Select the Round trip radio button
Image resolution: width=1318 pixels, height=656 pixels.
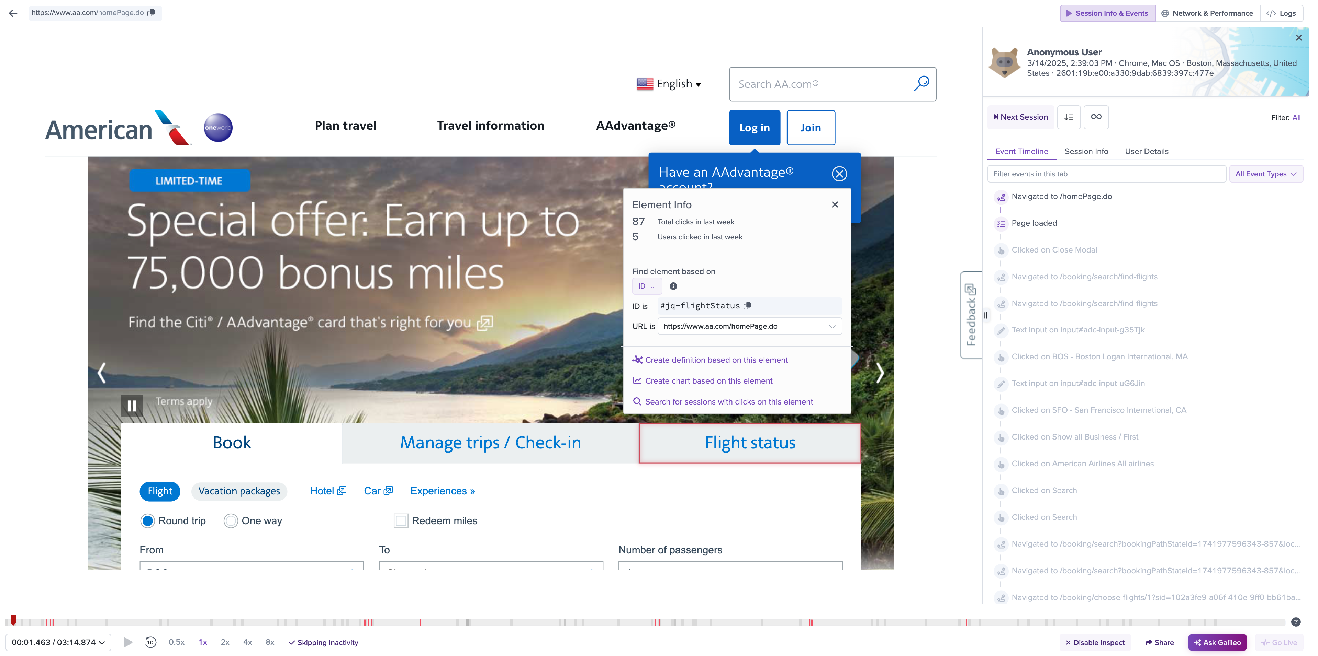pyautogui.click(x=147, y=520)
